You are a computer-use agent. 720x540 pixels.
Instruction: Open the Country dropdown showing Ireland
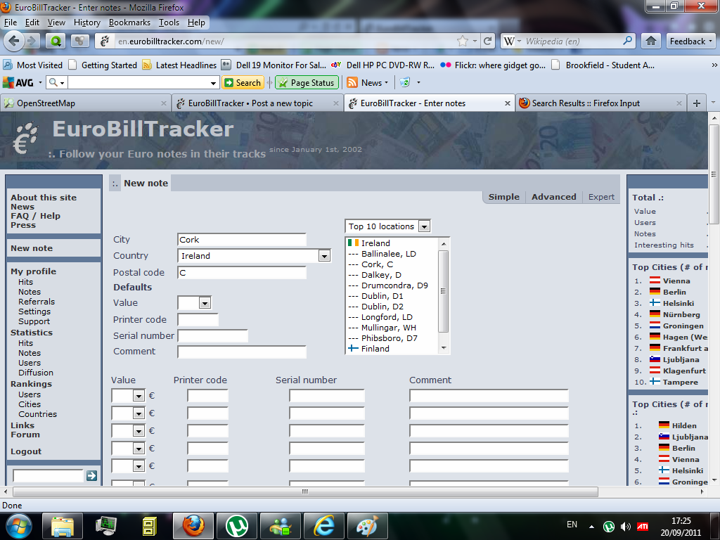(x=323, y=256)
